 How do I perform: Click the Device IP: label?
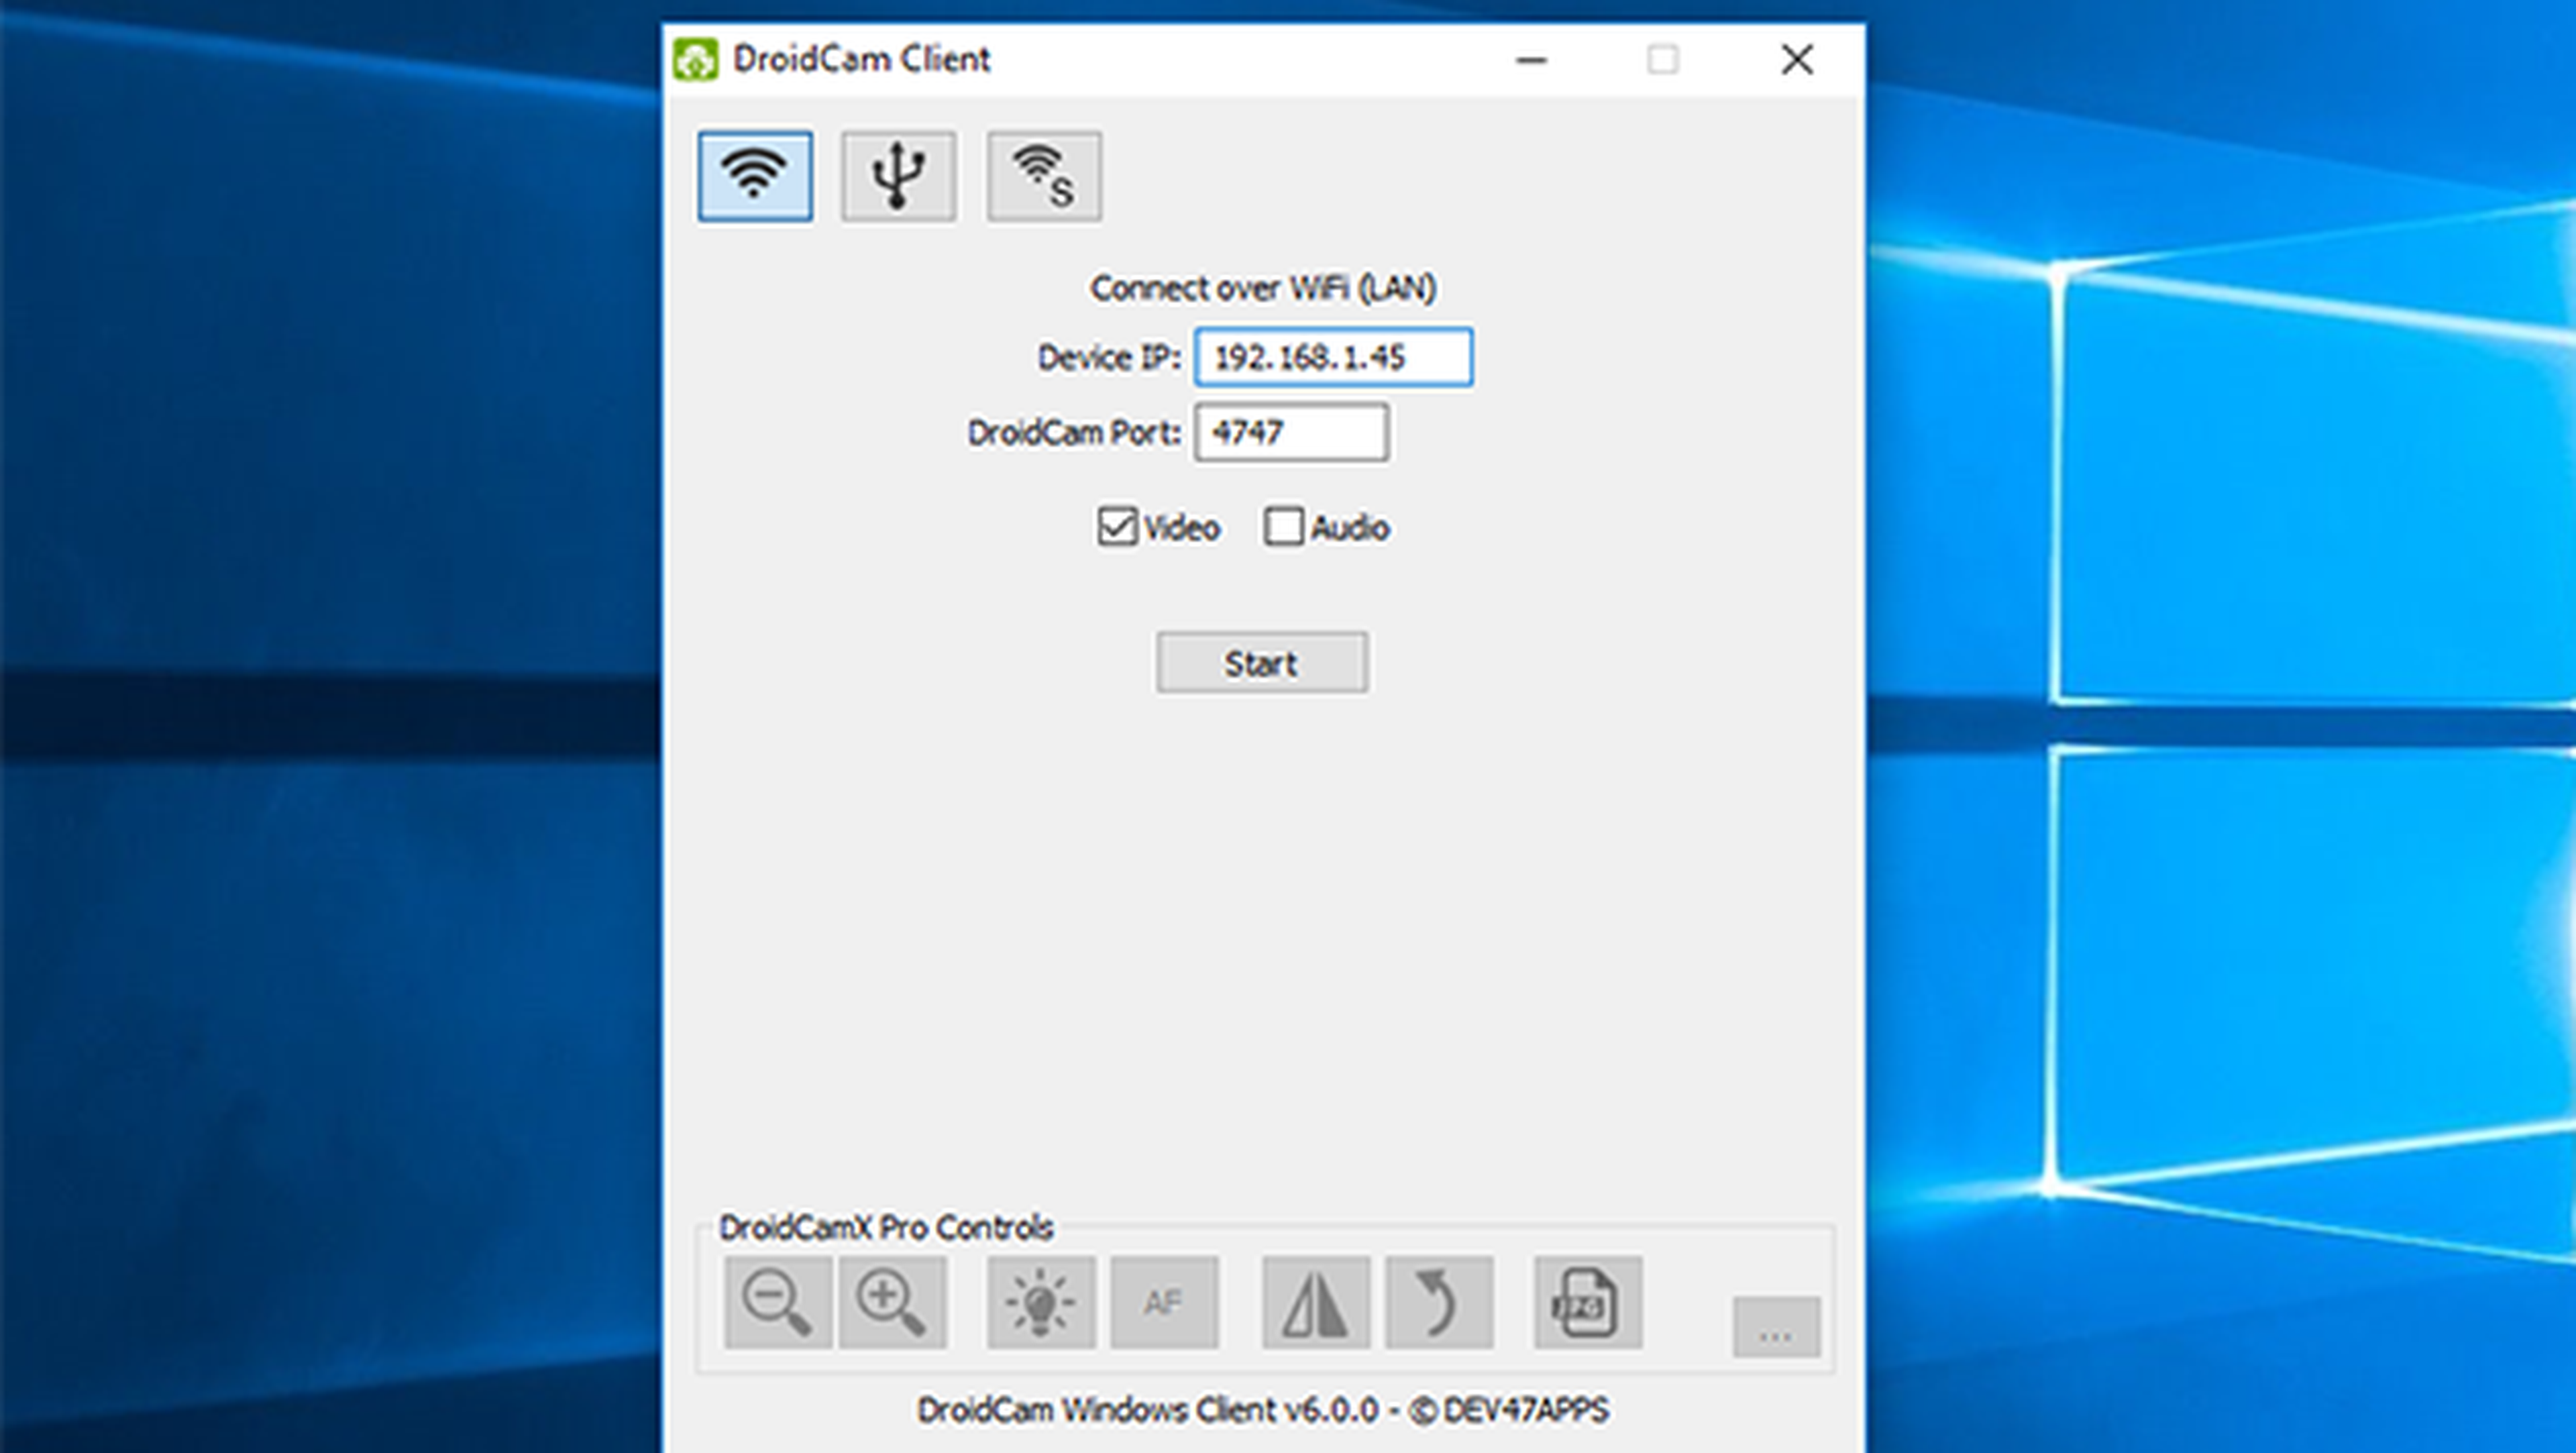pos(1109,357)
